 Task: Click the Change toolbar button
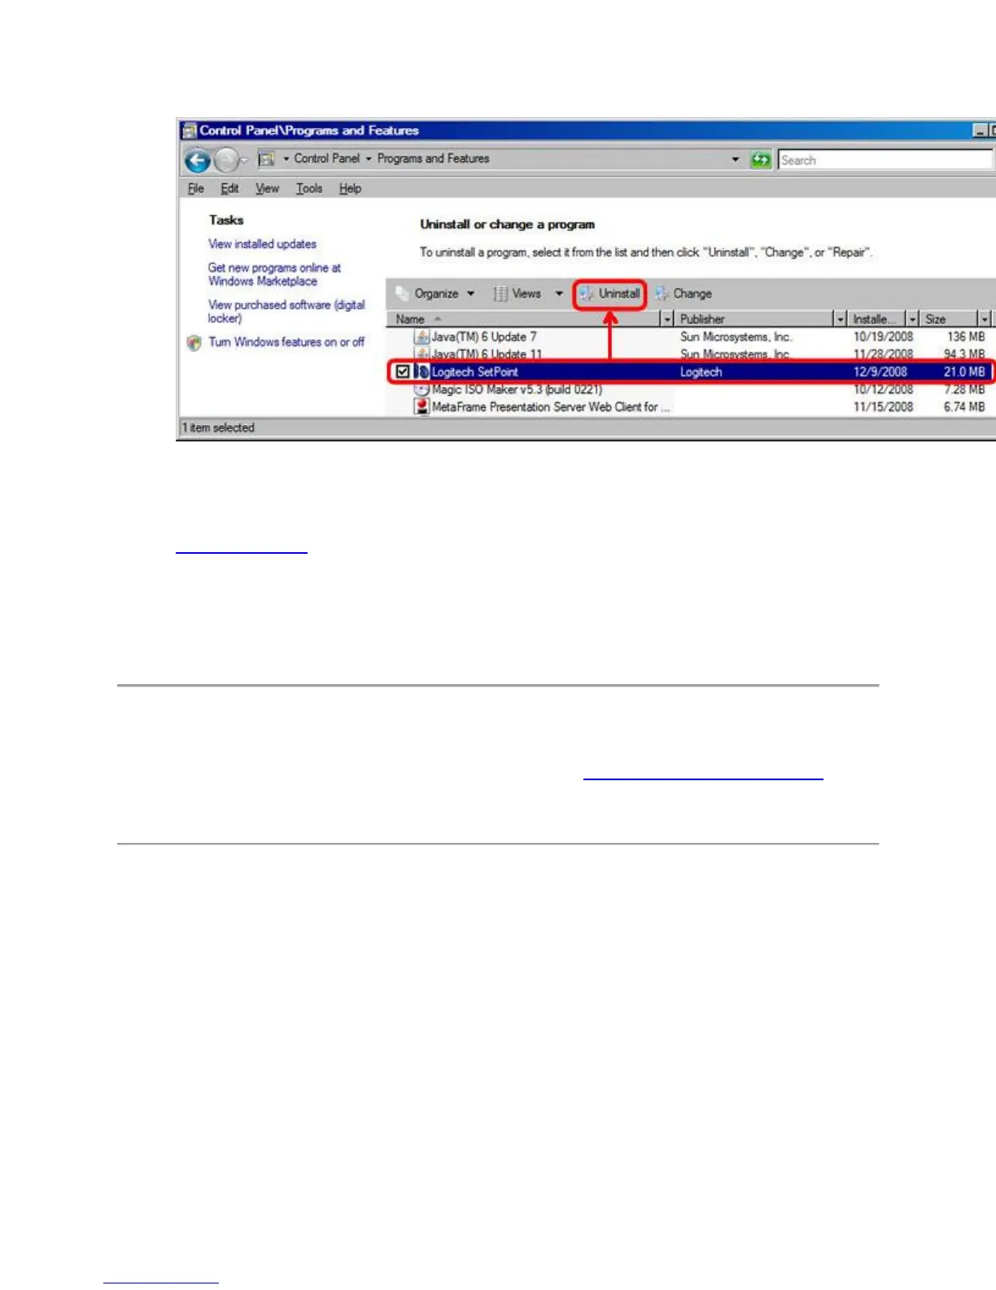[x=684, y=293]
